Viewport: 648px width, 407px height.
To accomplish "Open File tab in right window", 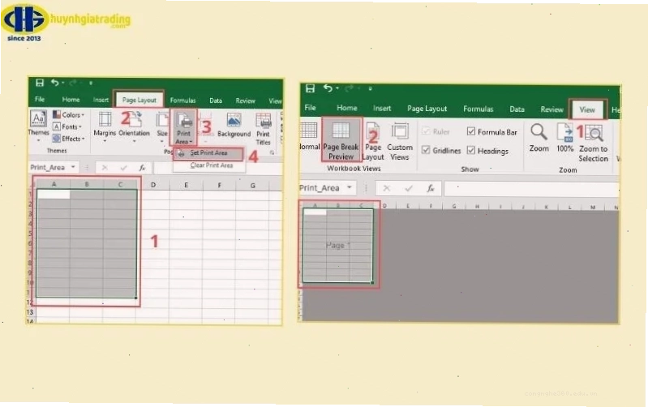I will click(x=311, y=108).
